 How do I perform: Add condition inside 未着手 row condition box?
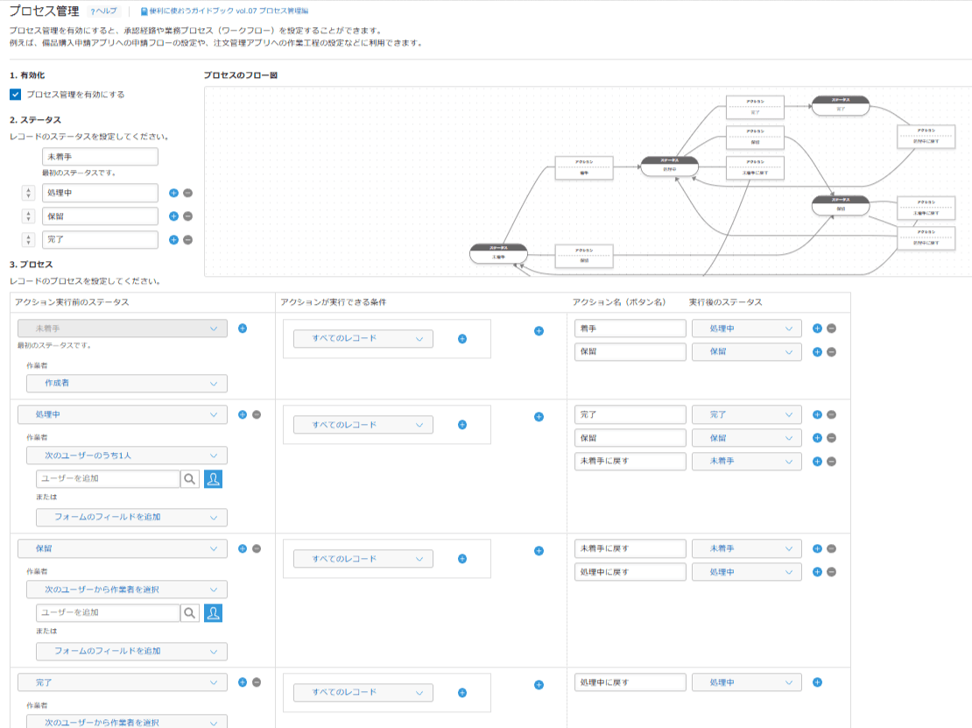click(461, 338)
